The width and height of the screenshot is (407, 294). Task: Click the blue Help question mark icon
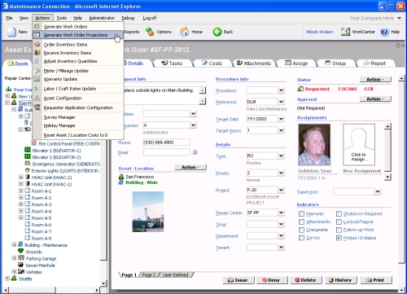click(x=384, y=32)
